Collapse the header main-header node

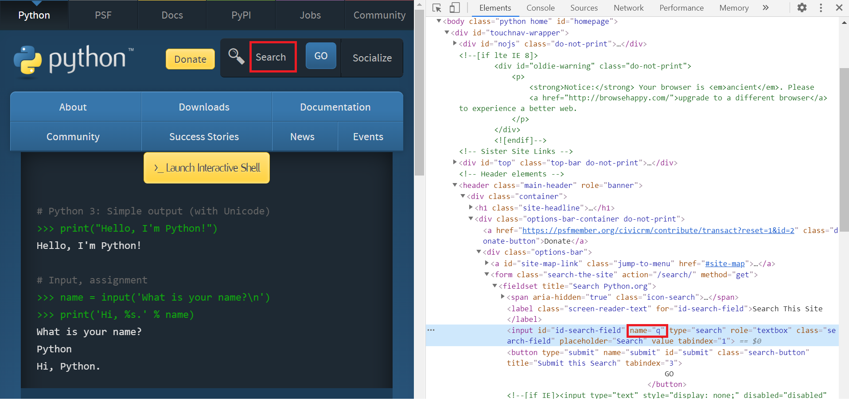click(455, 185)
